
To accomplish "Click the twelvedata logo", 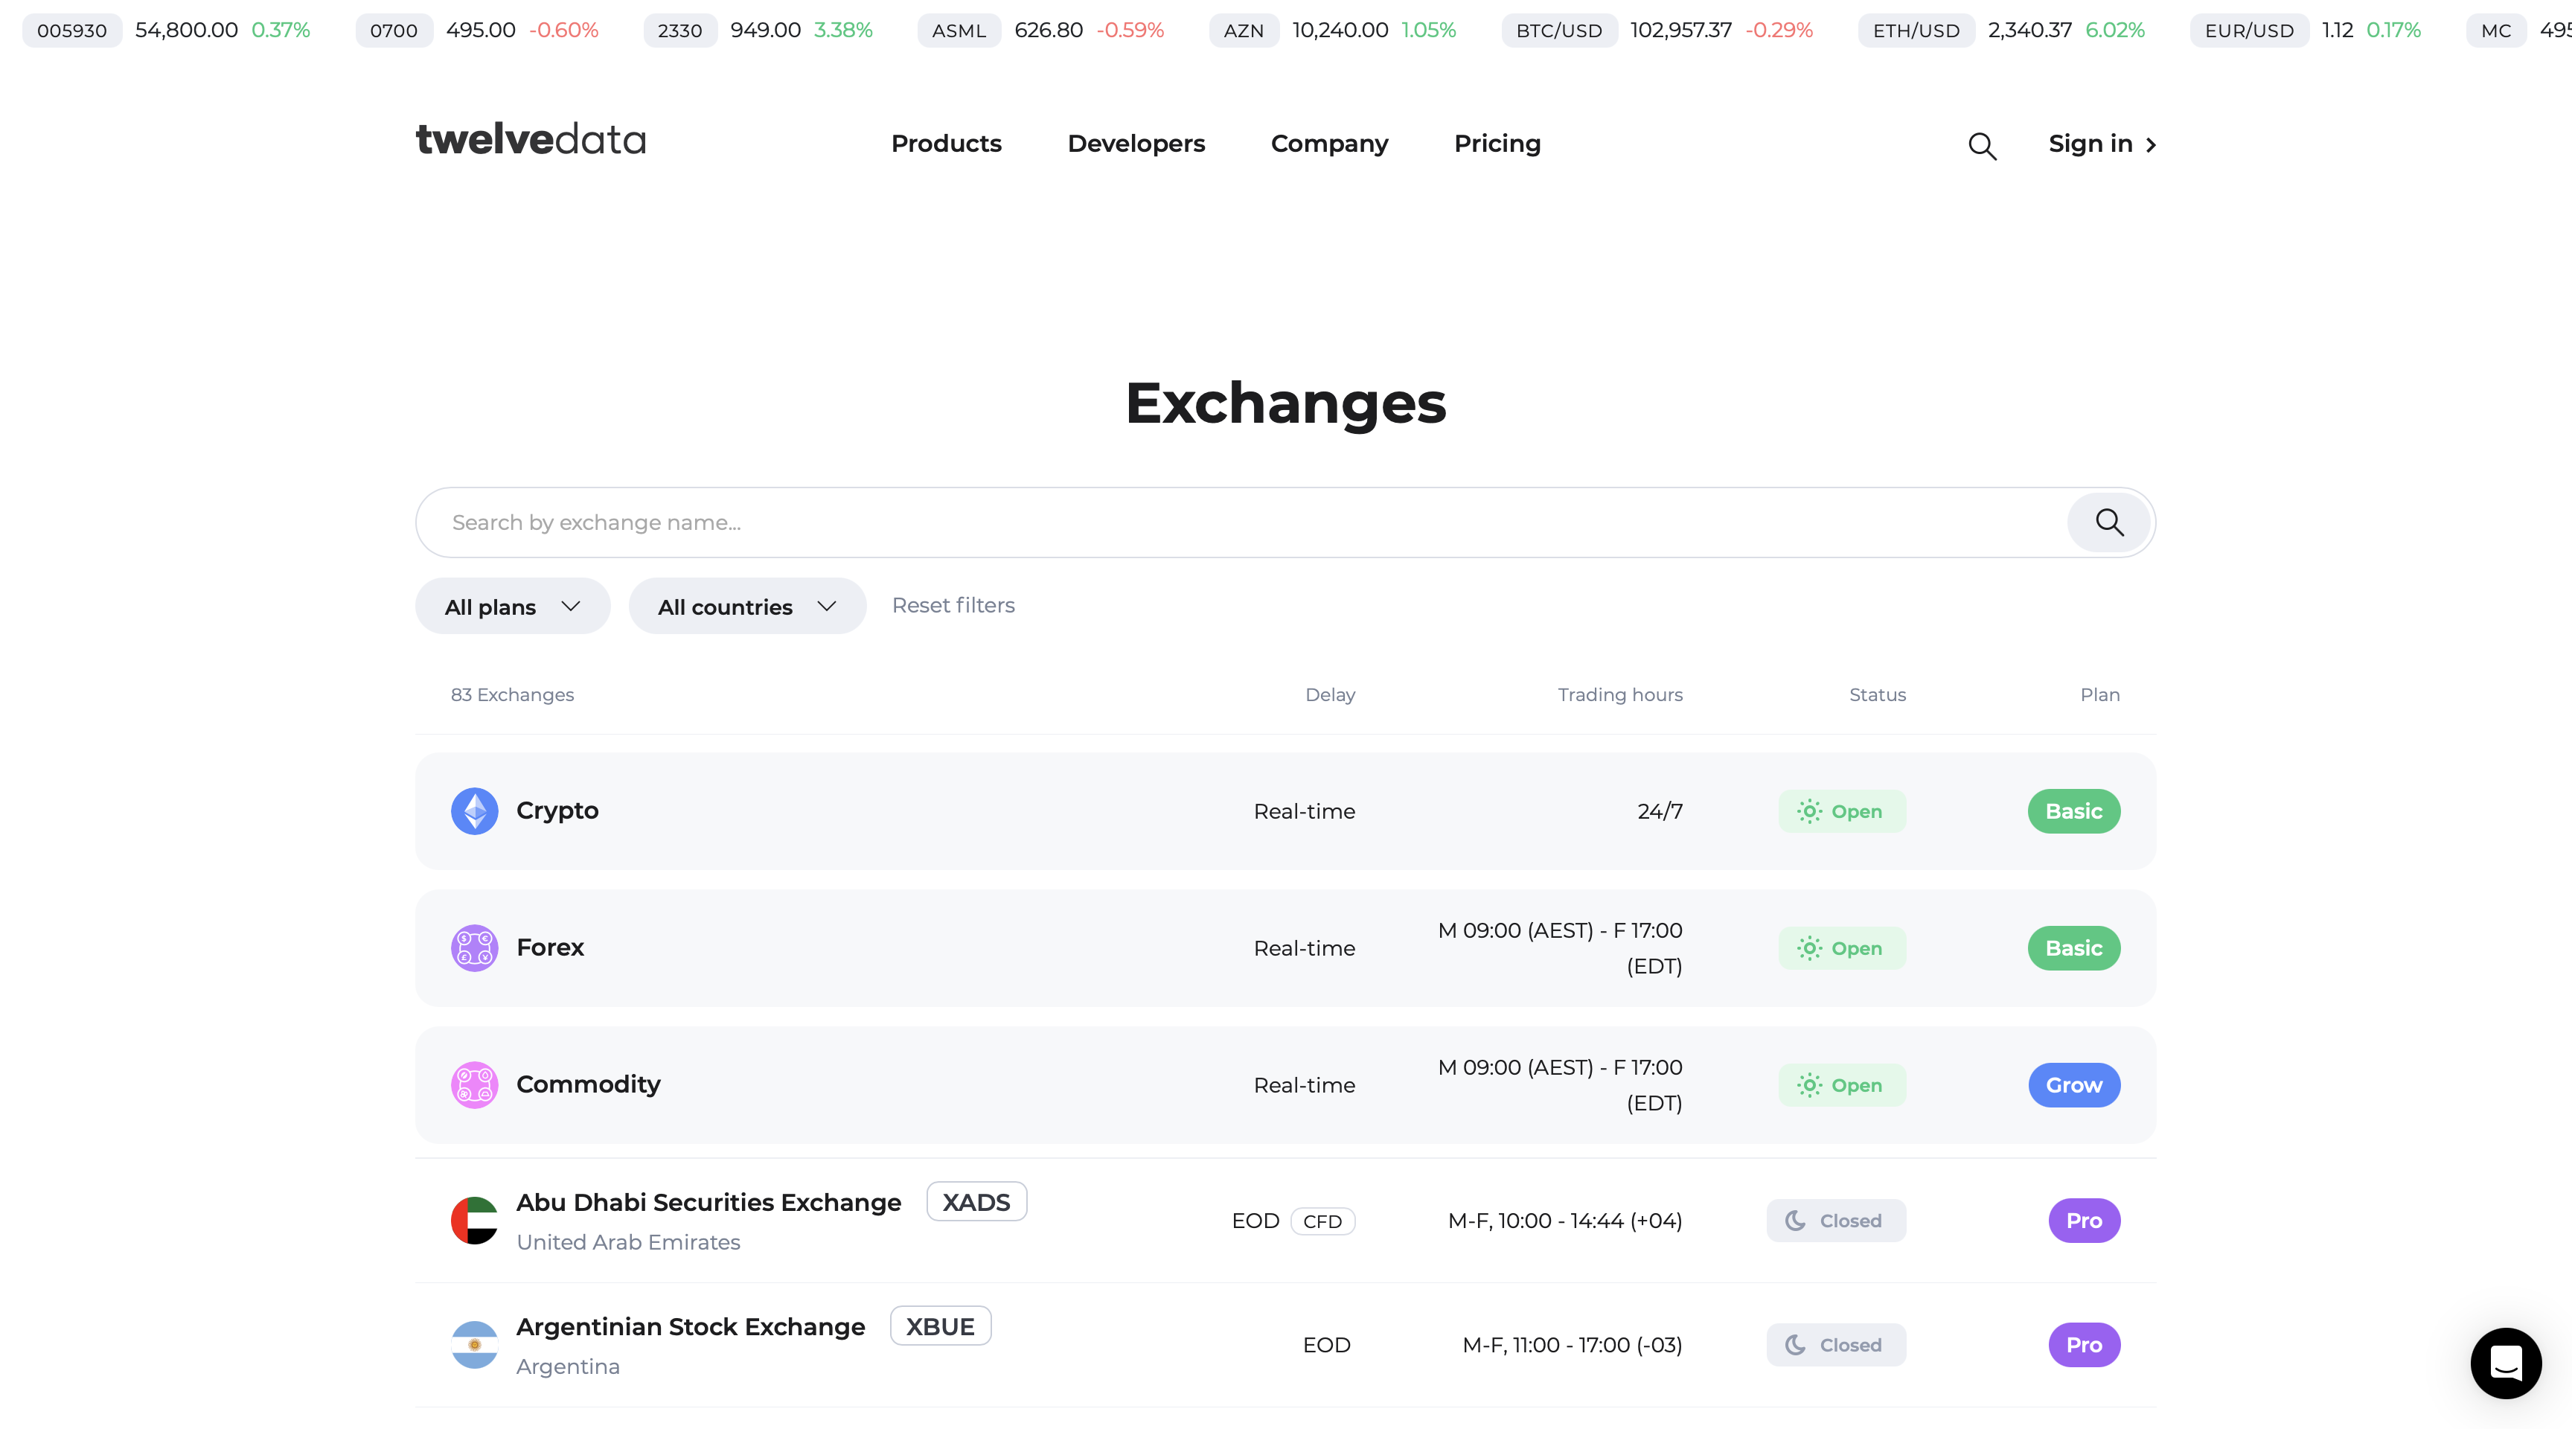I will (x=530, y=140).
